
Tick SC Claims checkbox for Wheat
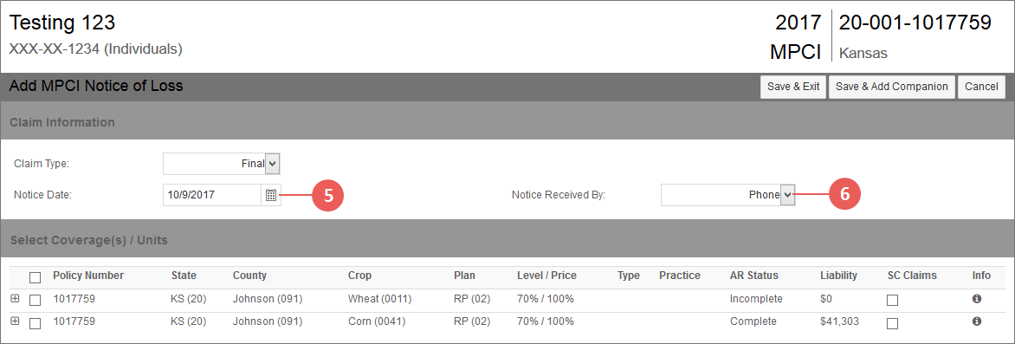coord(893,300)
